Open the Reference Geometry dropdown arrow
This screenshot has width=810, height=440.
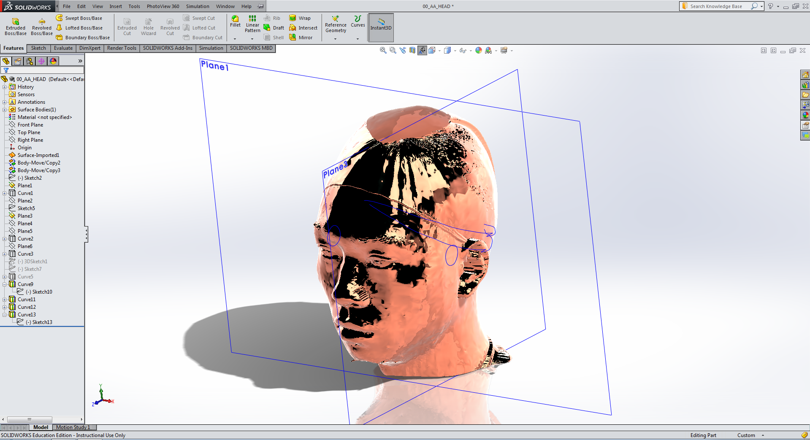pyautogui.click(x=336, y=39)
